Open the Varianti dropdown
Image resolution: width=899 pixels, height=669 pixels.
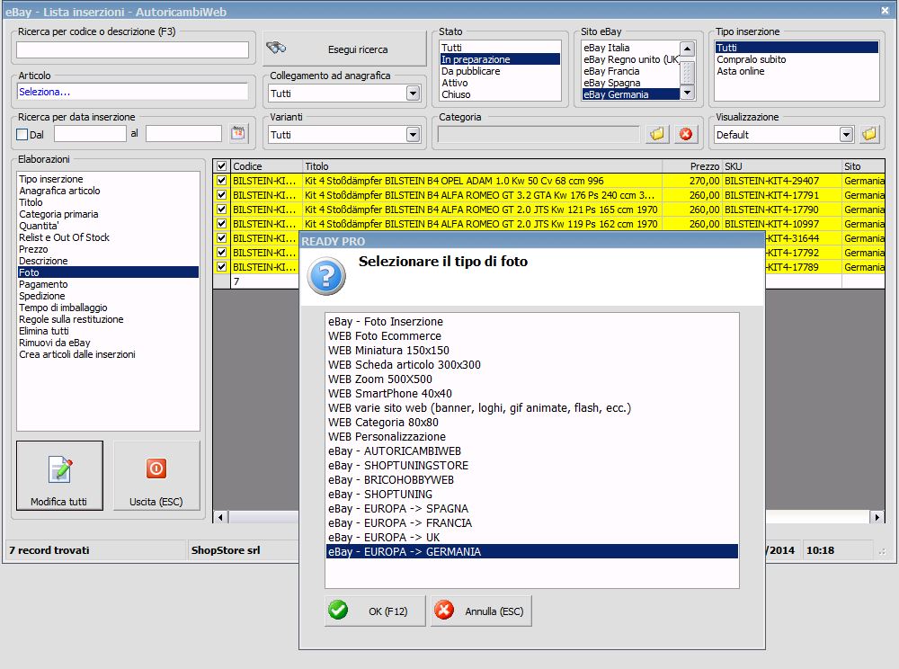(x=413, y=135)
